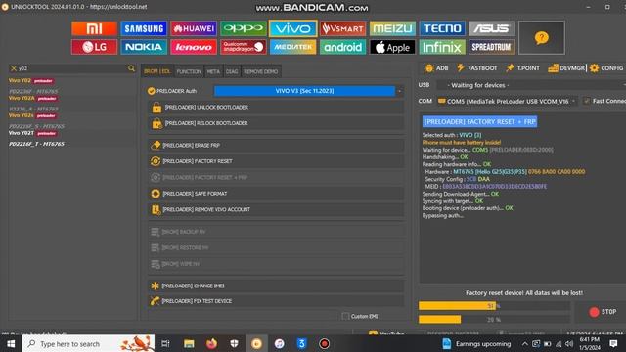Select the MediaTek brand icon
The height and width of the screenshot is (352, 626).
293,47
